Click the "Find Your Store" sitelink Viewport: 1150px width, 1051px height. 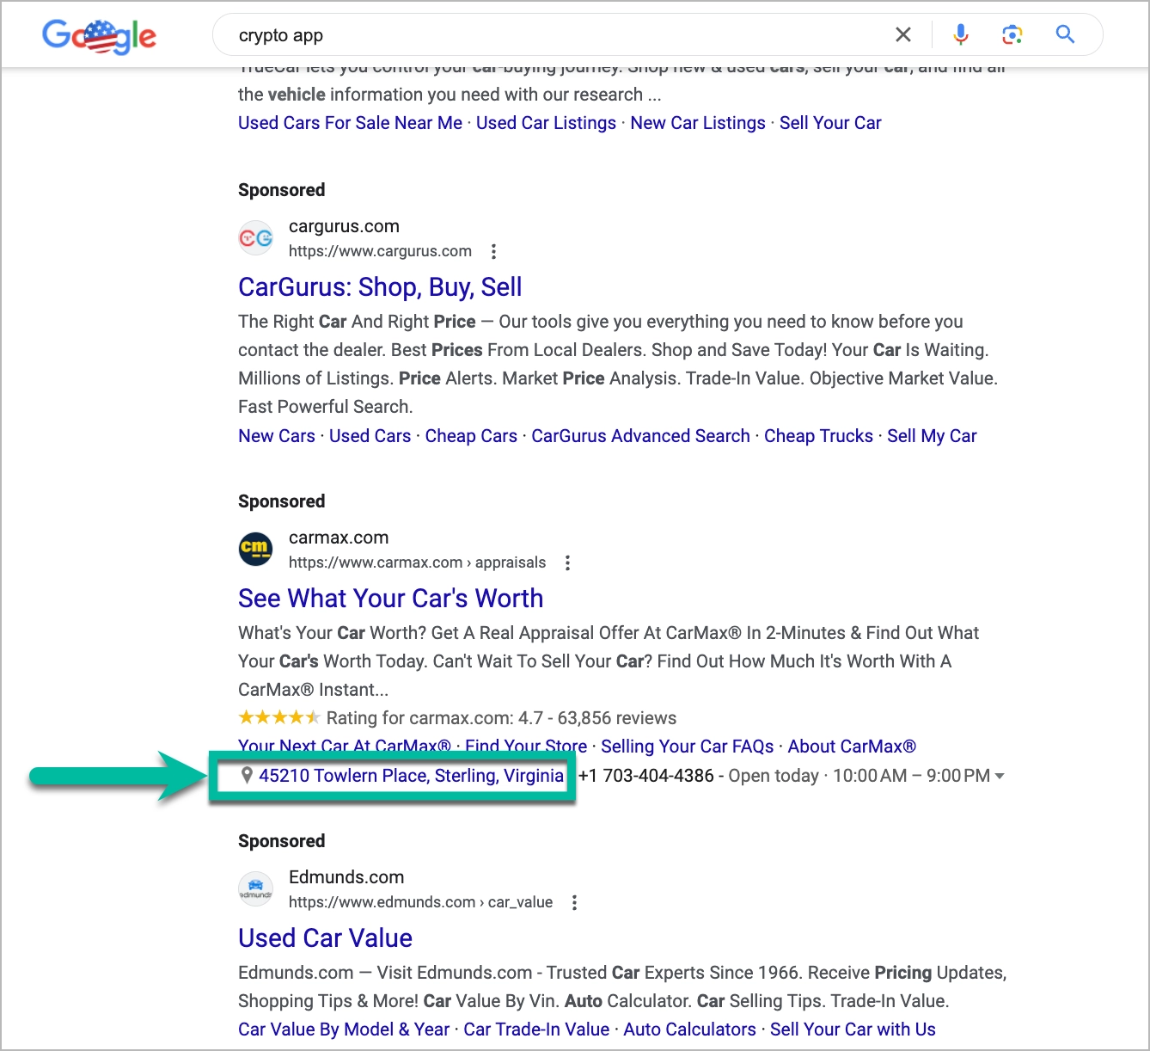coord(525,746)
